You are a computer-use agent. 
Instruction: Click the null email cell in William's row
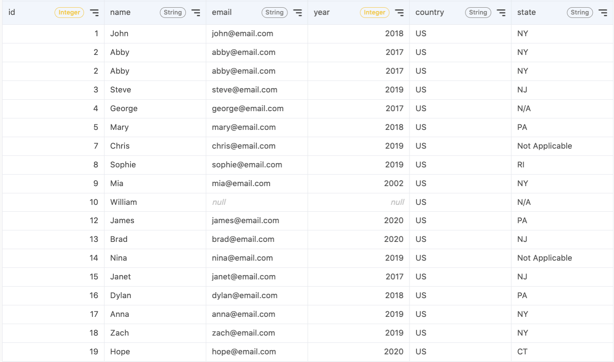tap(257, 202)
